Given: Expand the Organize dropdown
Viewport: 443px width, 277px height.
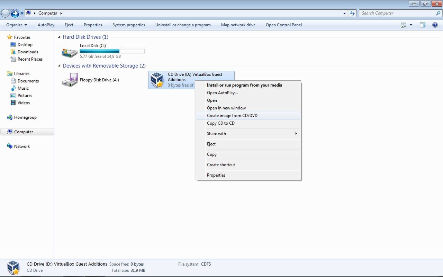Looking at the screenshot, I should click(x=16, y=25).
